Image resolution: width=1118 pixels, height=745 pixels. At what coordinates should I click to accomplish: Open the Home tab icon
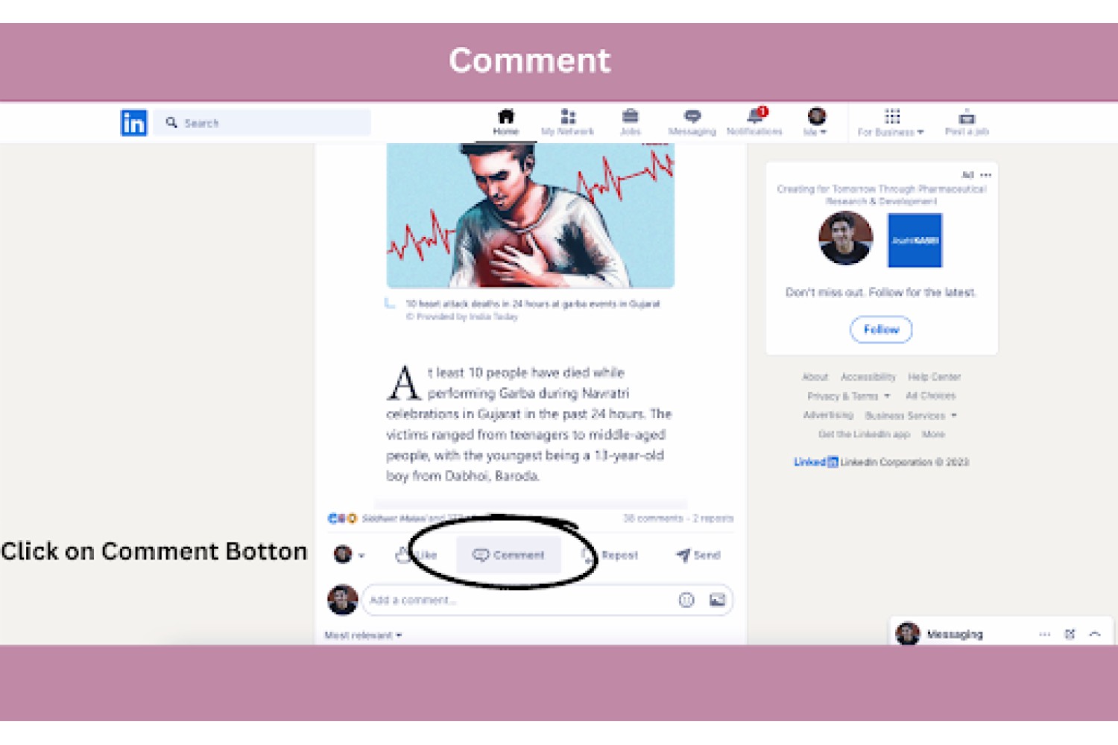tap(506, 116)
